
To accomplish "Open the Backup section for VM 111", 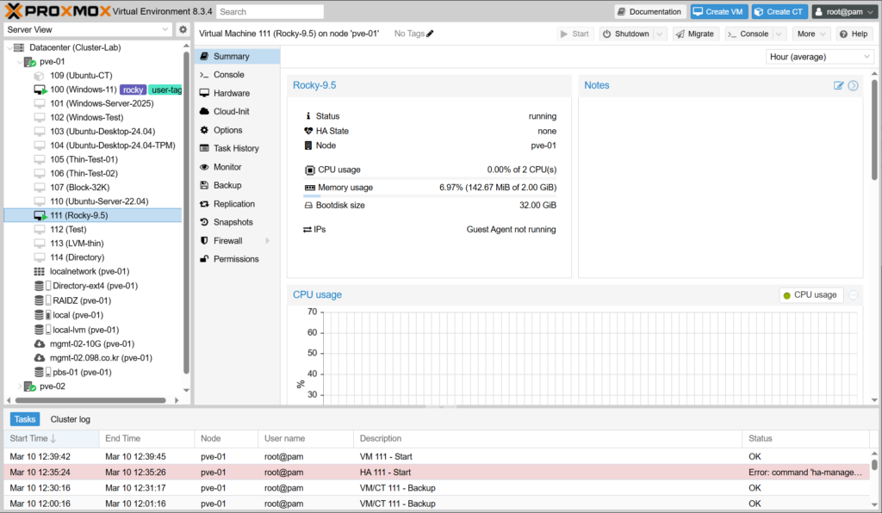I will click(227, 185).
